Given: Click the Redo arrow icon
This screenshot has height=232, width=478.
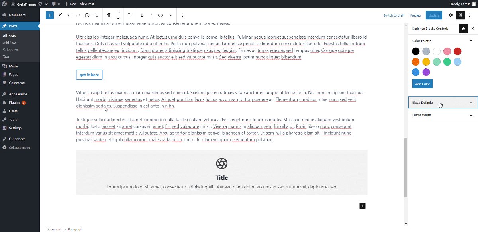Looking at the screenshot, I should click(78, 15).
